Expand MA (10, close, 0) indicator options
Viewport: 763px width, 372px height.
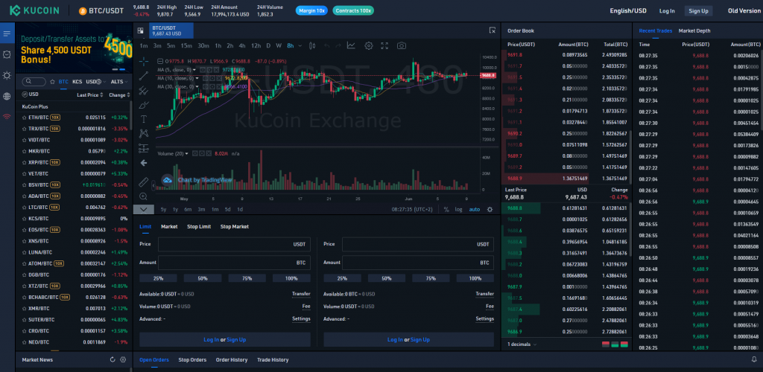197,78
